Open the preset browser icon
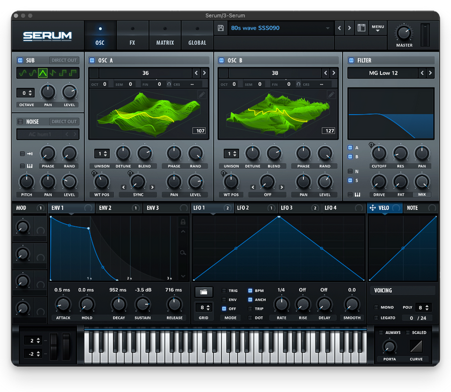451x392 pixels. click(x=361, y=28)
